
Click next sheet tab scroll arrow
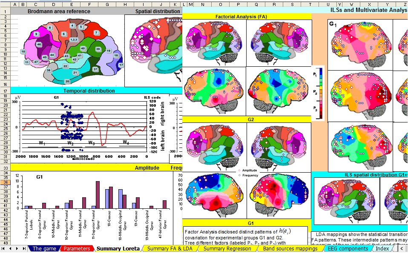tap(17, 248)
